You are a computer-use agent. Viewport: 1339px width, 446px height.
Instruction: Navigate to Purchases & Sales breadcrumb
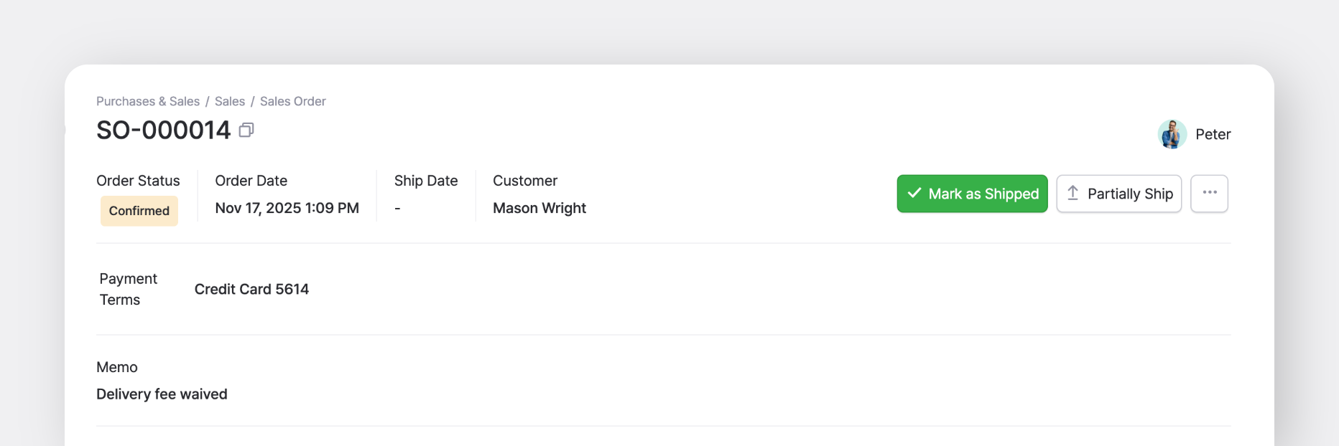pos(147,101)
